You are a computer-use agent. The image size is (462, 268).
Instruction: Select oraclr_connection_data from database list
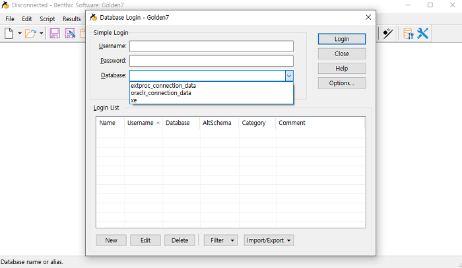click(x=212, y=93)
